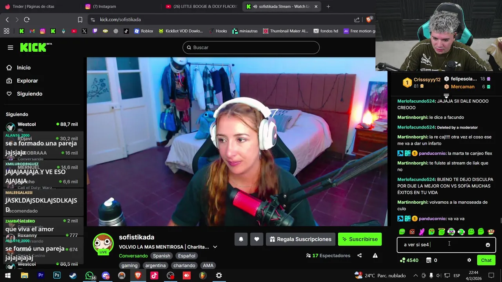Image resolution: width=502 pixels, height=282 pixels.
Task: Open the Brave Shields icon
Action: [x=369, y=20]
